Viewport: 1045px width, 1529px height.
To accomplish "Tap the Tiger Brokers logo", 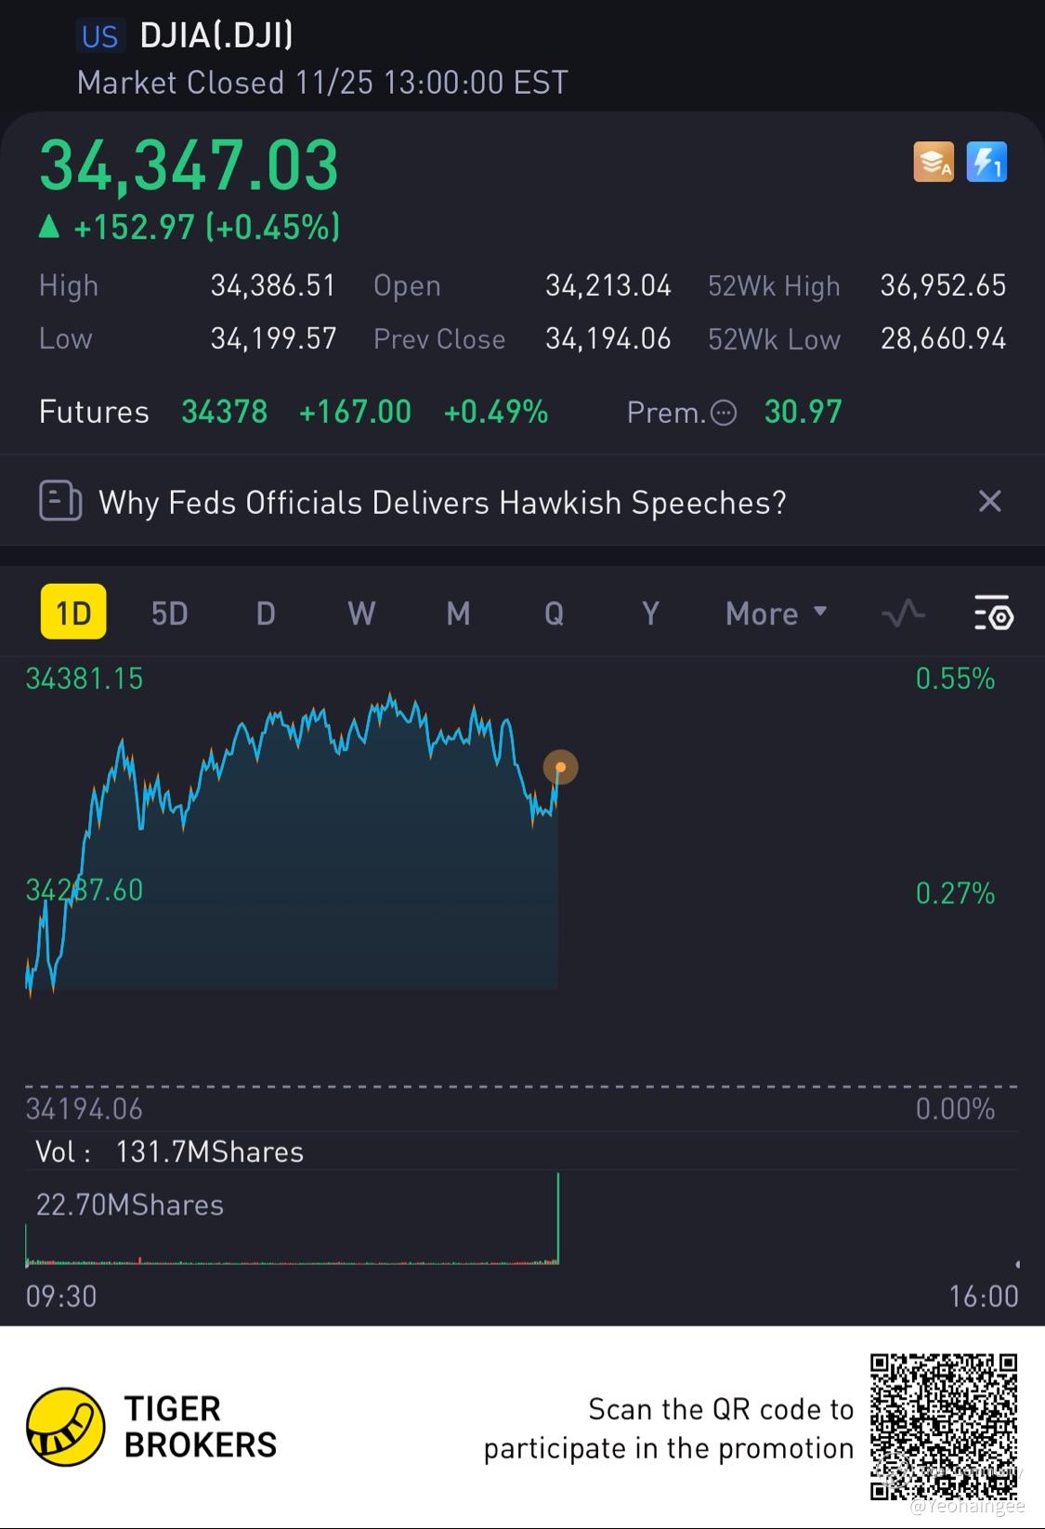I will click(65, 1427).
